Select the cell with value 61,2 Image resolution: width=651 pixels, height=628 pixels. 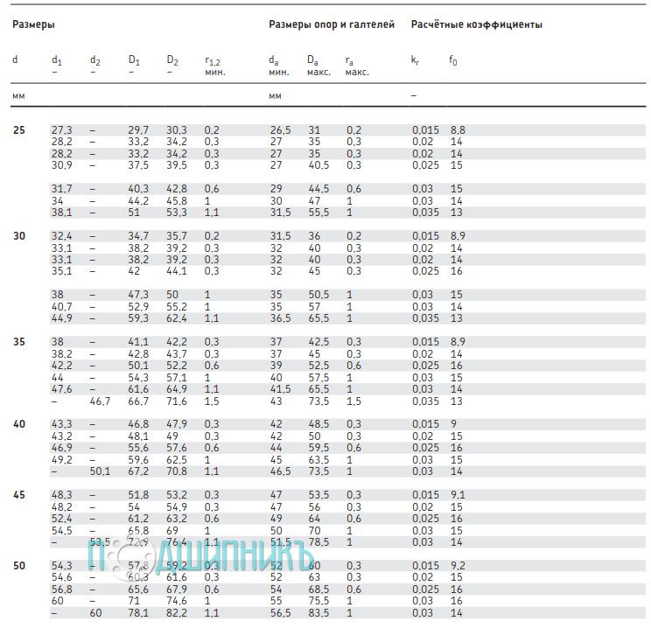(138, 519)
